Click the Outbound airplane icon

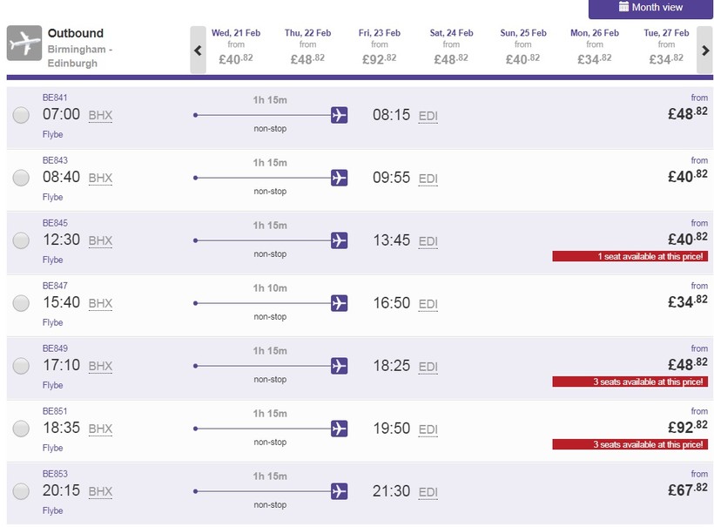[x=24, y=44]
